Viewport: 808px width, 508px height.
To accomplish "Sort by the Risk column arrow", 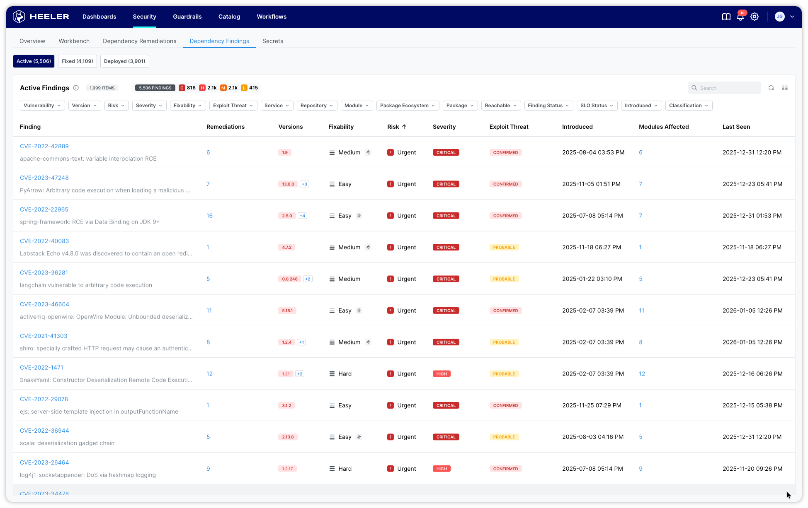I will pyautogui.click(x=404, y=127).
